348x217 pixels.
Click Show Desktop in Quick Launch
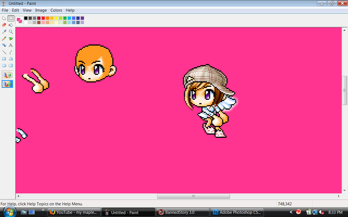[x=23, y=212]
